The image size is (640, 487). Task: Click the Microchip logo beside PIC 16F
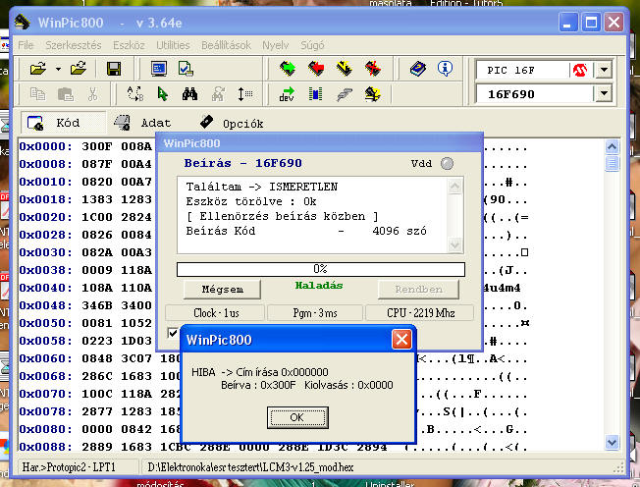click(579, 71)
